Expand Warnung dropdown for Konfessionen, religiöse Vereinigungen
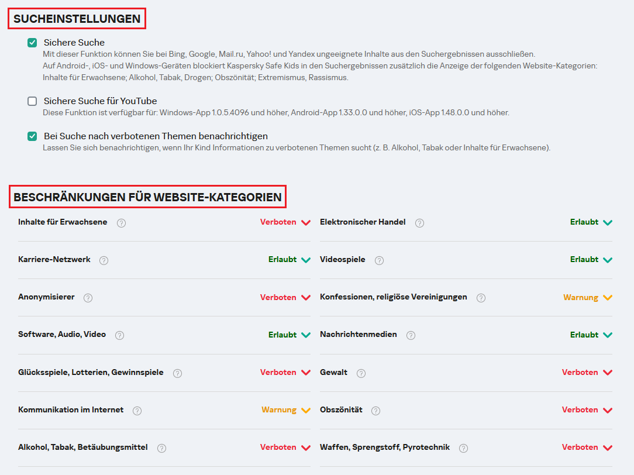Image resolution: width=634 pixels, height=475 pixels. point(587,297)
